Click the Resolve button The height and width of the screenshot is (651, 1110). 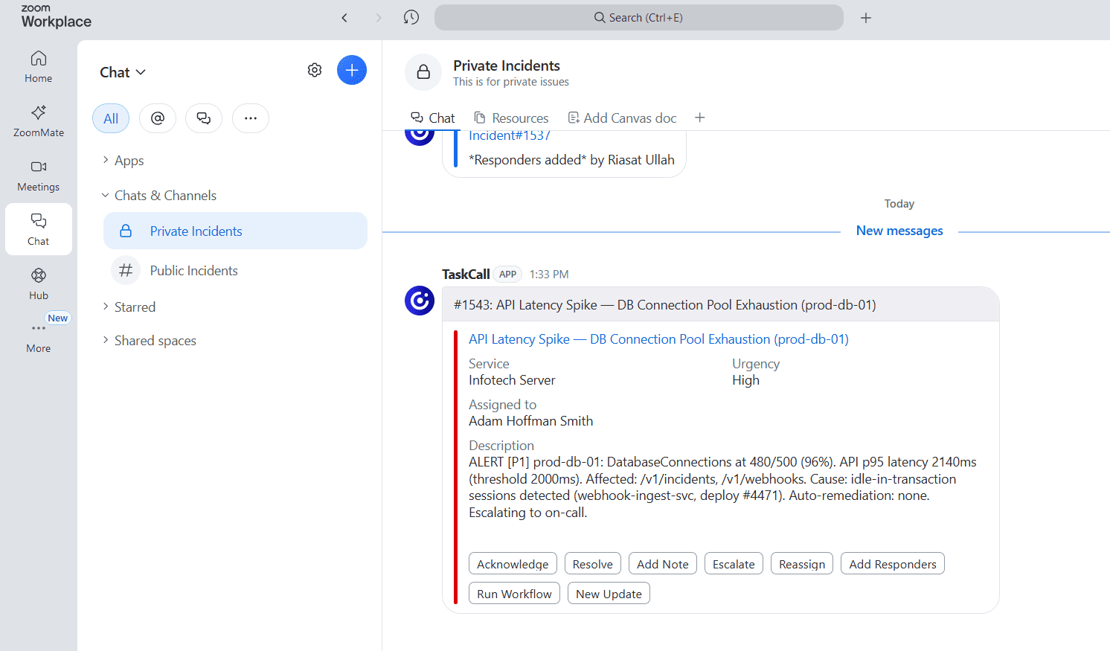(x=592, y=564)
